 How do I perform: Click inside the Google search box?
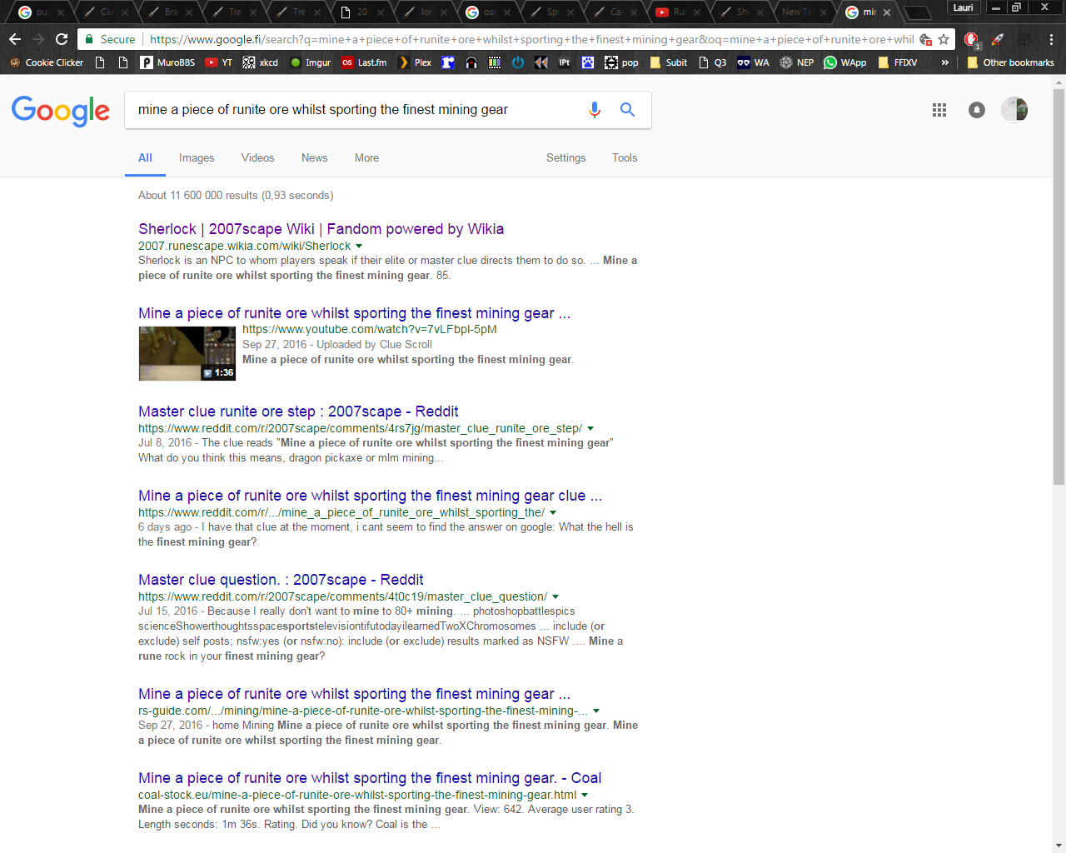(x=350, y=110)
